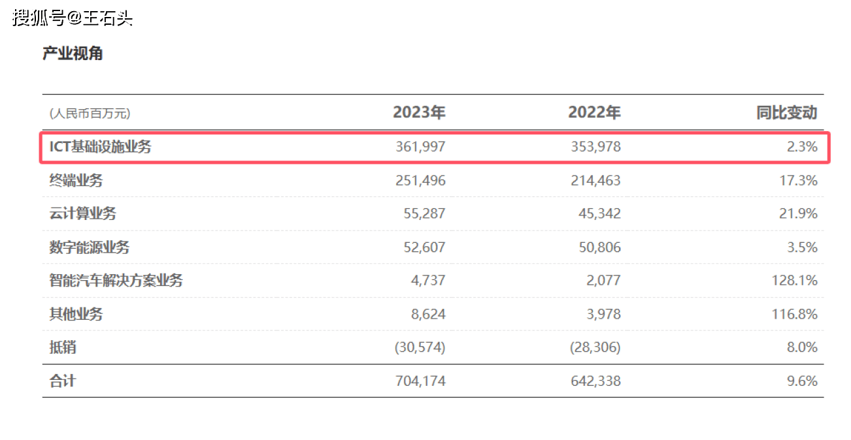Select the 2023年 column header
The height and width of the screenshot is (440, 851).
tap(419, 112)
